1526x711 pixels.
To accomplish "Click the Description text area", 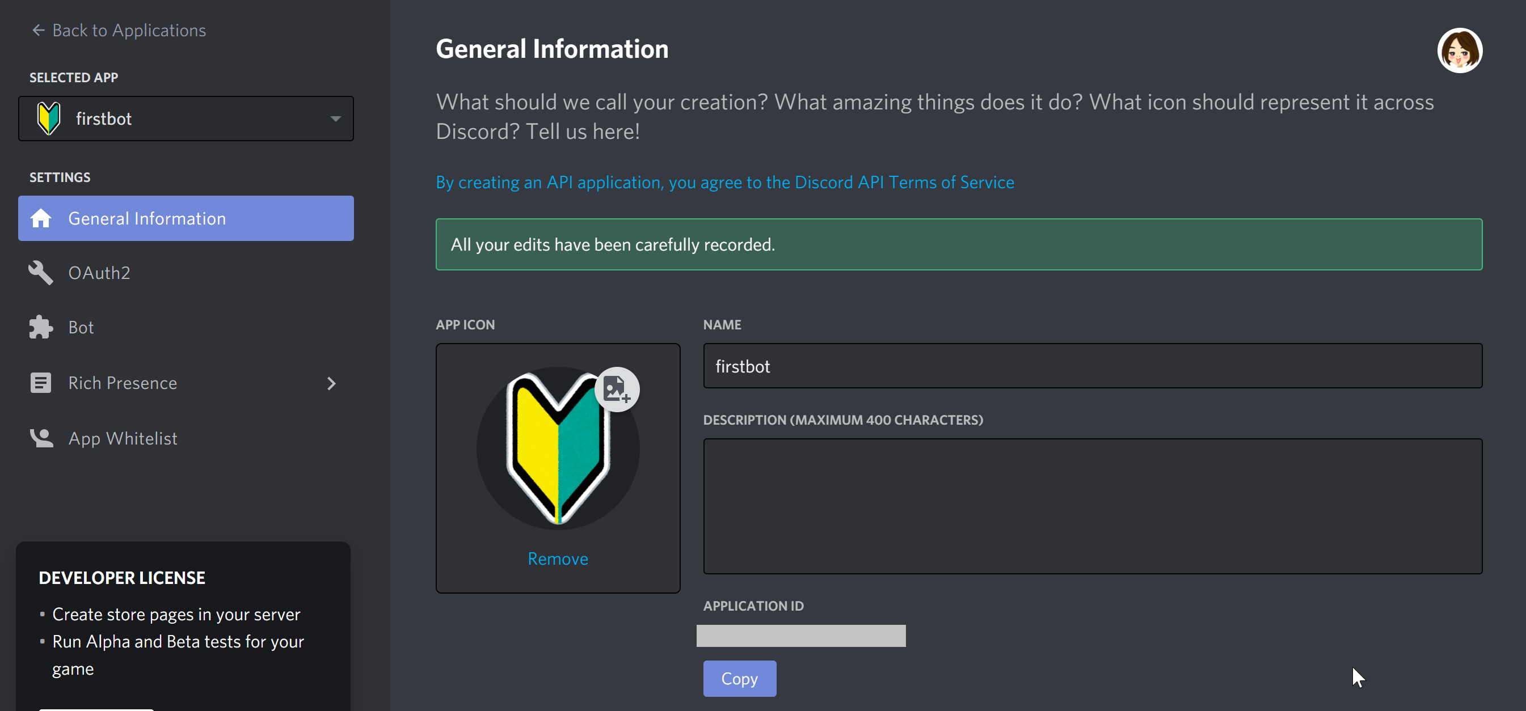I will pos(1092,506).
